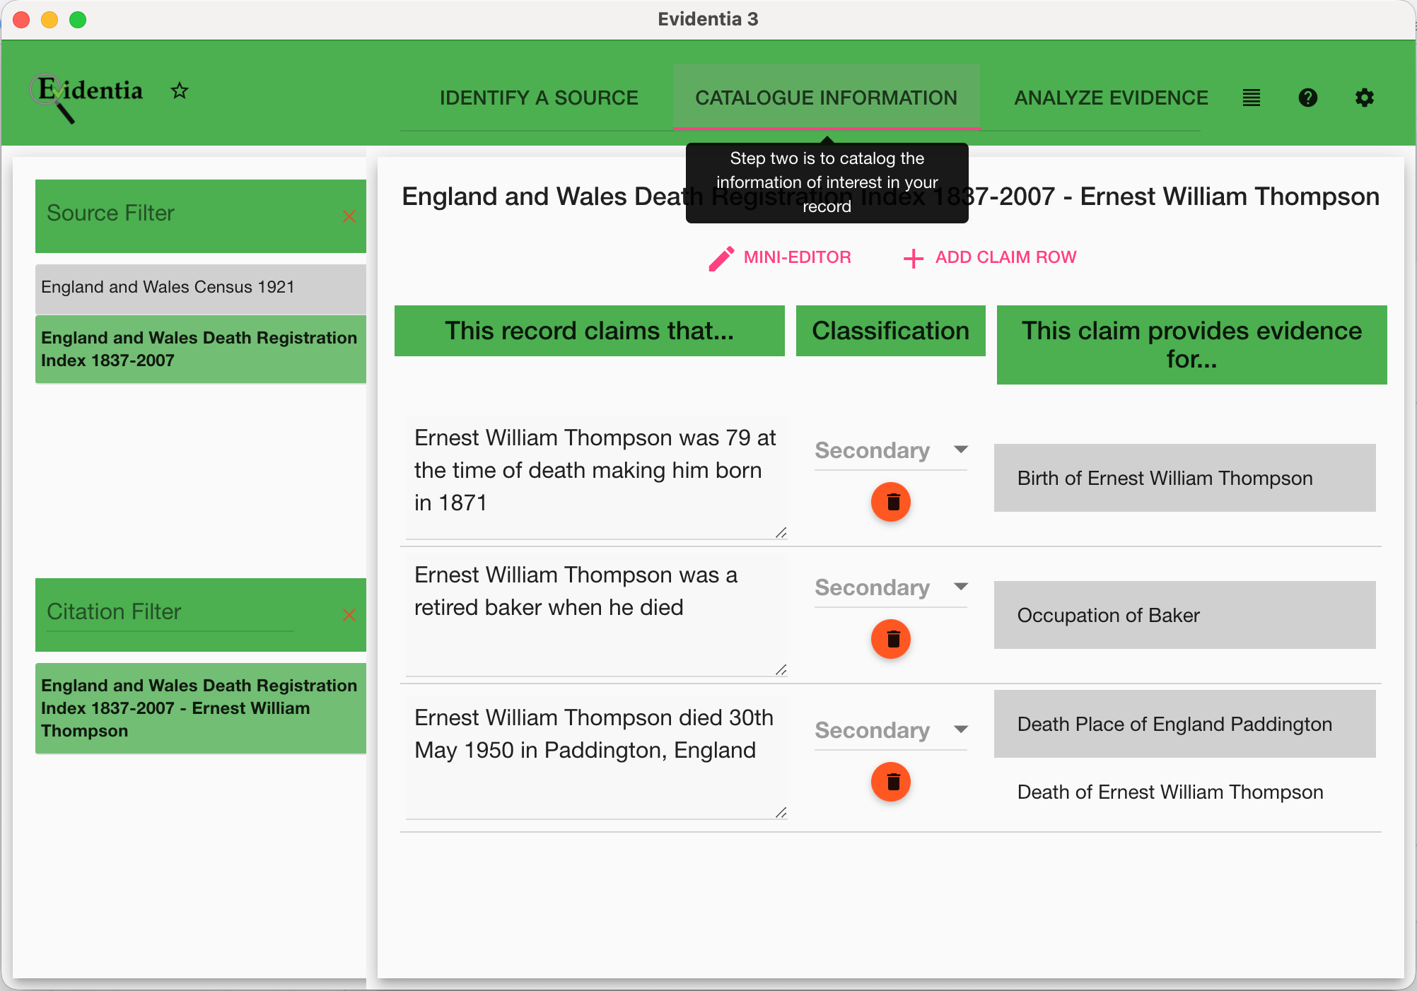Clear the Citation Filter with red X

[349, 615]
